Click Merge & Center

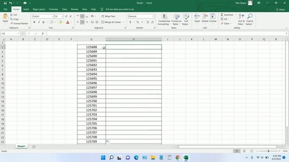tap(111, 22)
